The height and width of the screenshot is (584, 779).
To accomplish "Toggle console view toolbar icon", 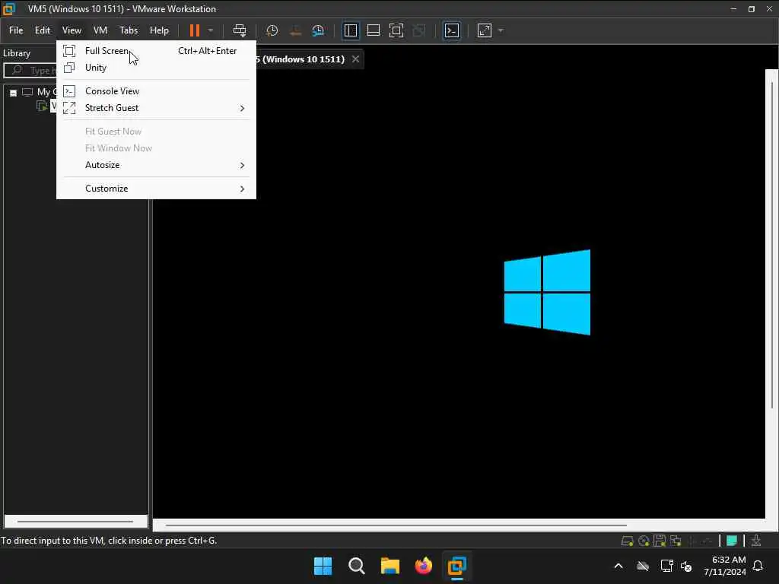I will coord(452,30).
